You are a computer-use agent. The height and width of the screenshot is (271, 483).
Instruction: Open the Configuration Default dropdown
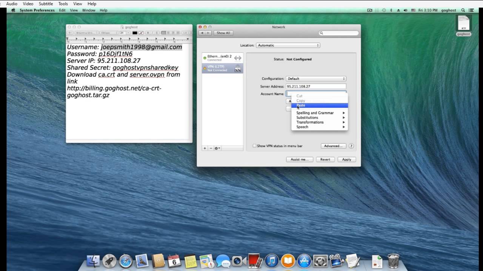316,79
